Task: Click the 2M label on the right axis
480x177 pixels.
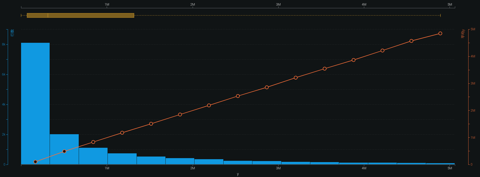Action: (473, 111)
